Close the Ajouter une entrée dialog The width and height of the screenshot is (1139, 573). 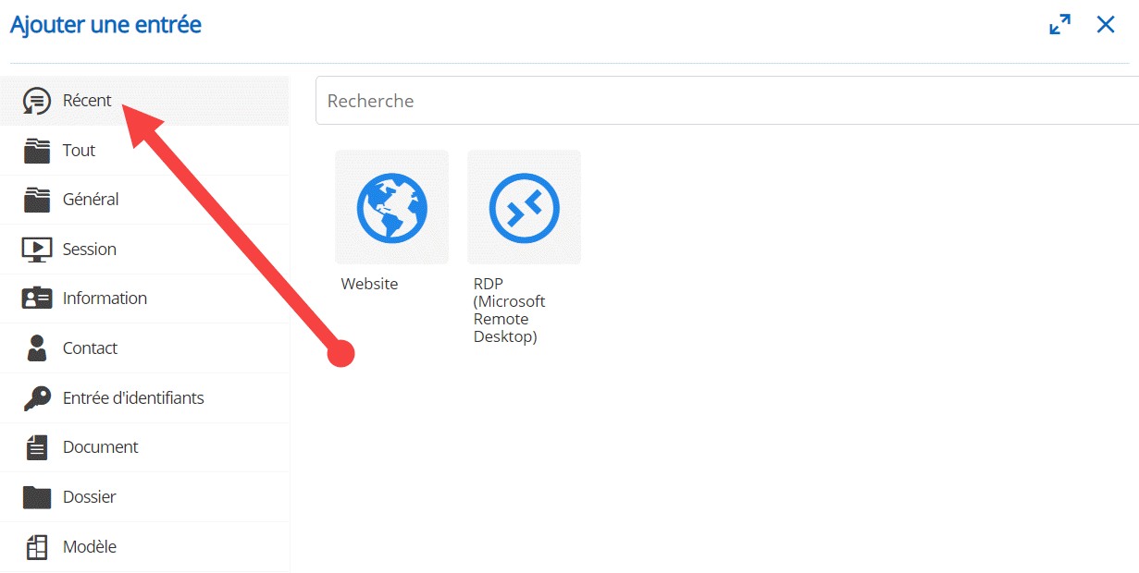pos(1106,25)
